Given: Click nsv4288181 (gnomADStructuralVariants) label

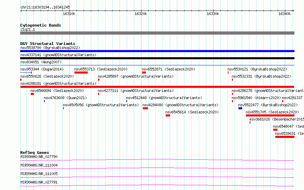Looking at the screenshot, I should [x=58, y=83].
